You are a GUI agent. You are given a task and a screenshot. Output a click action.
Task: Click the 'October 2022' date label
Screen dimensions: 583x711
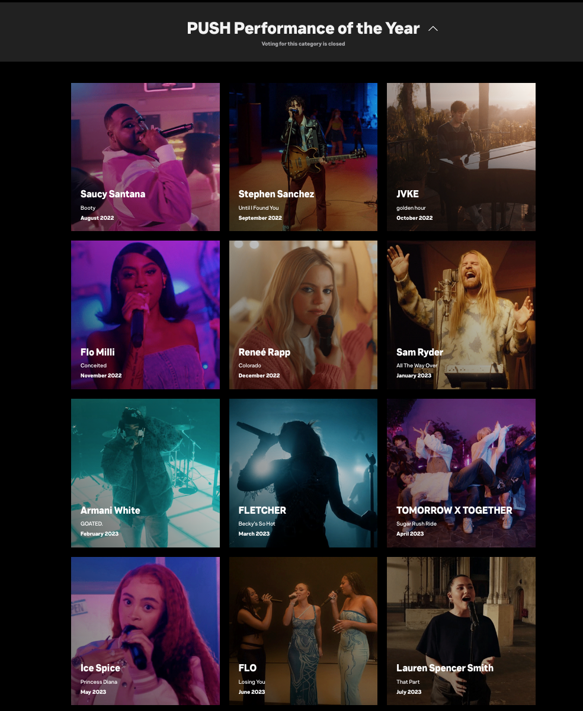415,218
